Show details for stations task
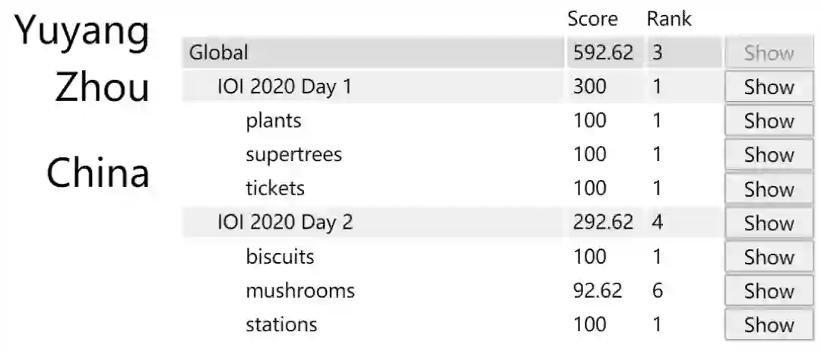This screenshot has height=351, width=821. (769, 325)
